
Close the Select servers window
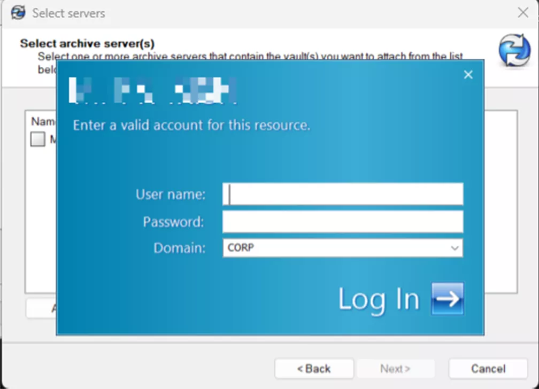click(523, 13)
